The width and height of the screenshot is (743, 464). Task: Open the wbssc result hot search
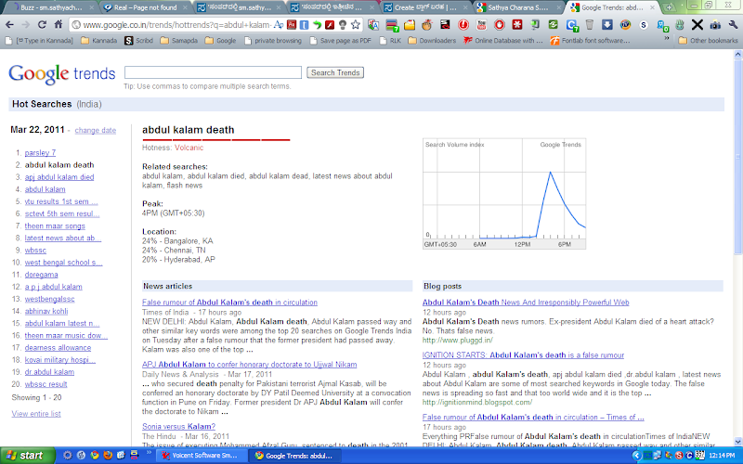coord(46,384)
